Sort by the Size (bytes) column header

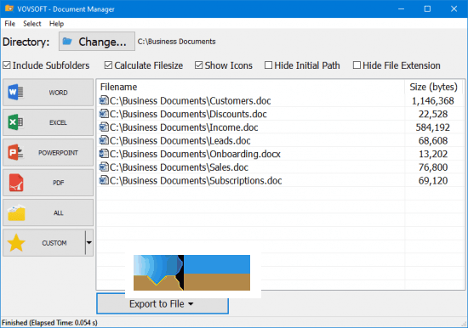coord(434,87)
